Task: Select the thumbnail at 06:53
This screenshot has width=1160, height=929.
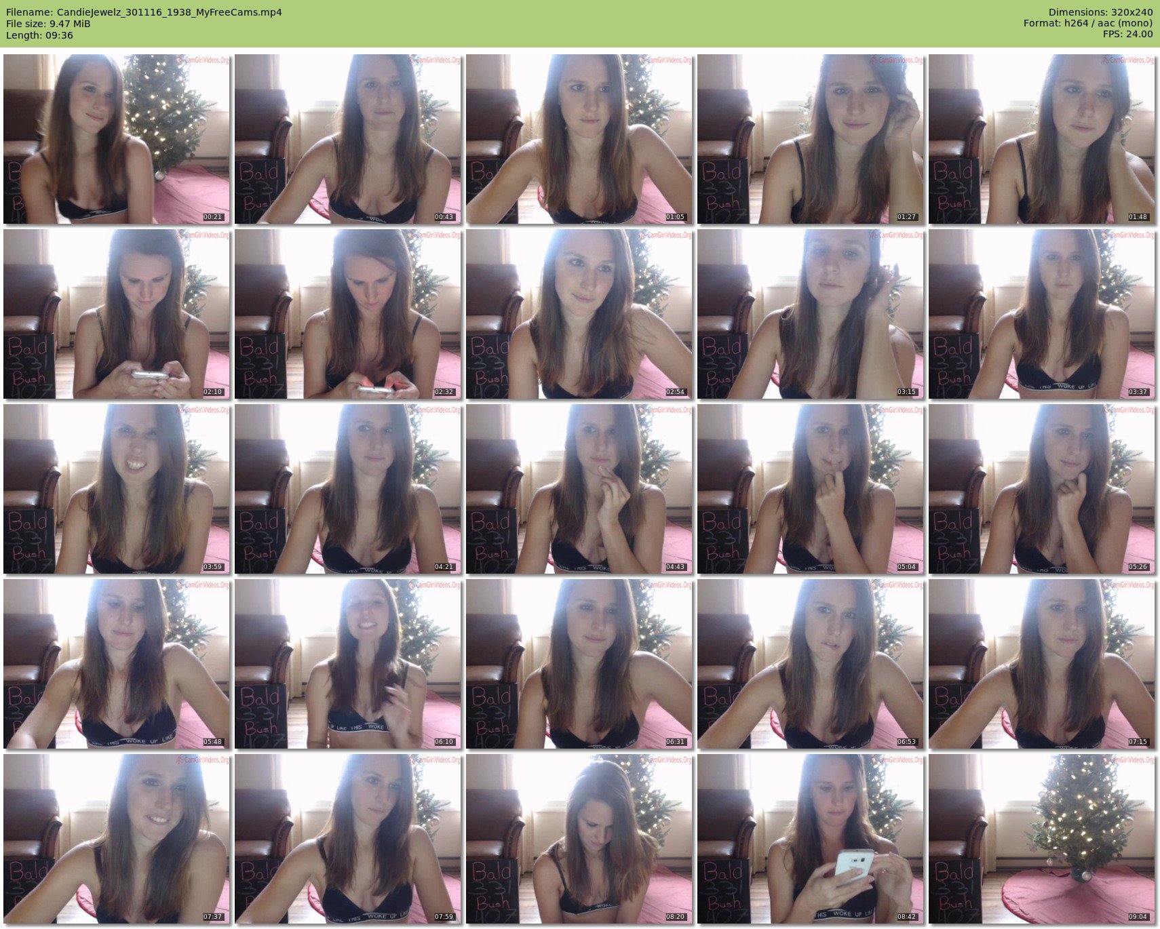Action: 811,664
